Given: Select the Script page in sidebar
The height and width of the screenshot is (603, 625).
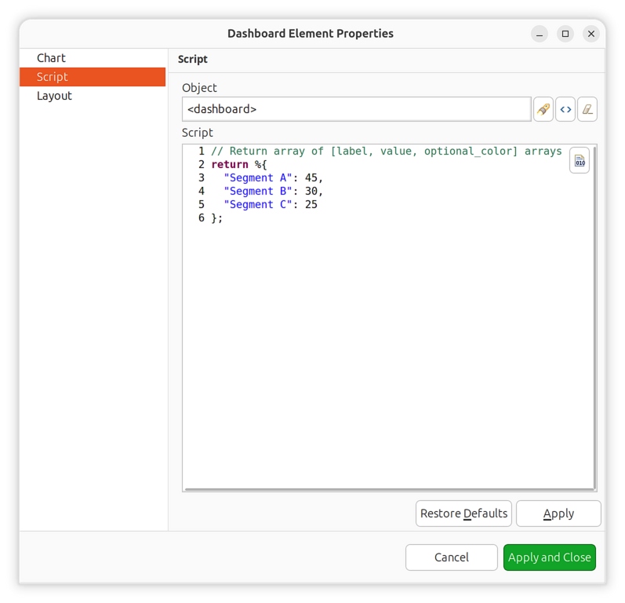Looking at the screenshot, I should pyautogui.click(x=53, y=77).
